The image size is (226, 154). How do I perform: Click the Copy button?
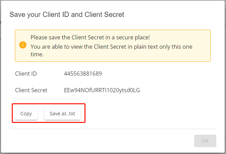point(26,114)
